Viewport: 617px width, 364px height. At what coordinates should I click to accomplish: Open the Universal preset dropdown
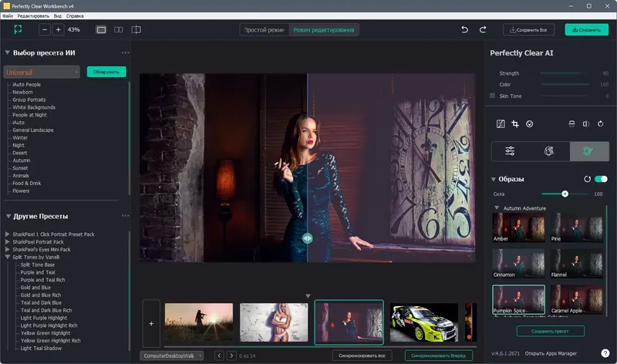click(x=42, y=72)
